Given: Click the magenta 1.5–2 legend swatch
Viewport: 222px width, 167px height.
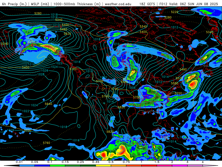Looking at the screenshot, I should (165, 166).
